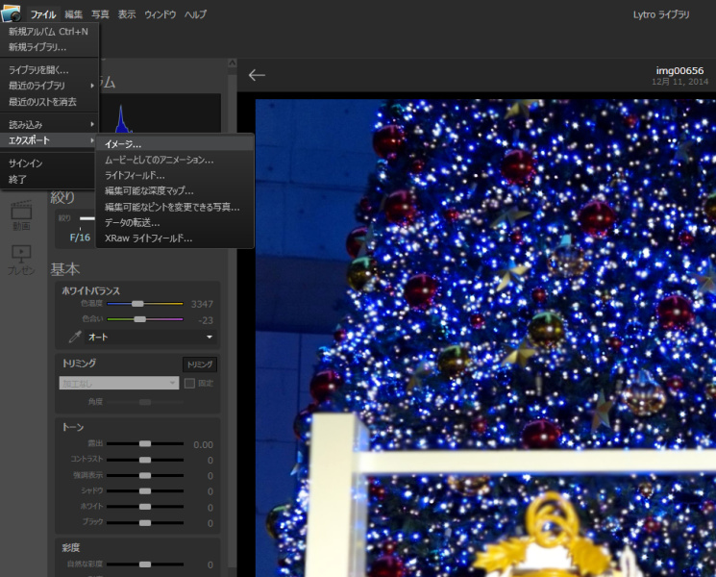Image resolution: width=716 pixels, height=577 pixels.
Task: Adjust the 角度 angle slider
Action: pos(145,402)
